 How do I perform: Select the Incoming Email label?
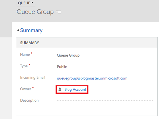click(33, 78)
